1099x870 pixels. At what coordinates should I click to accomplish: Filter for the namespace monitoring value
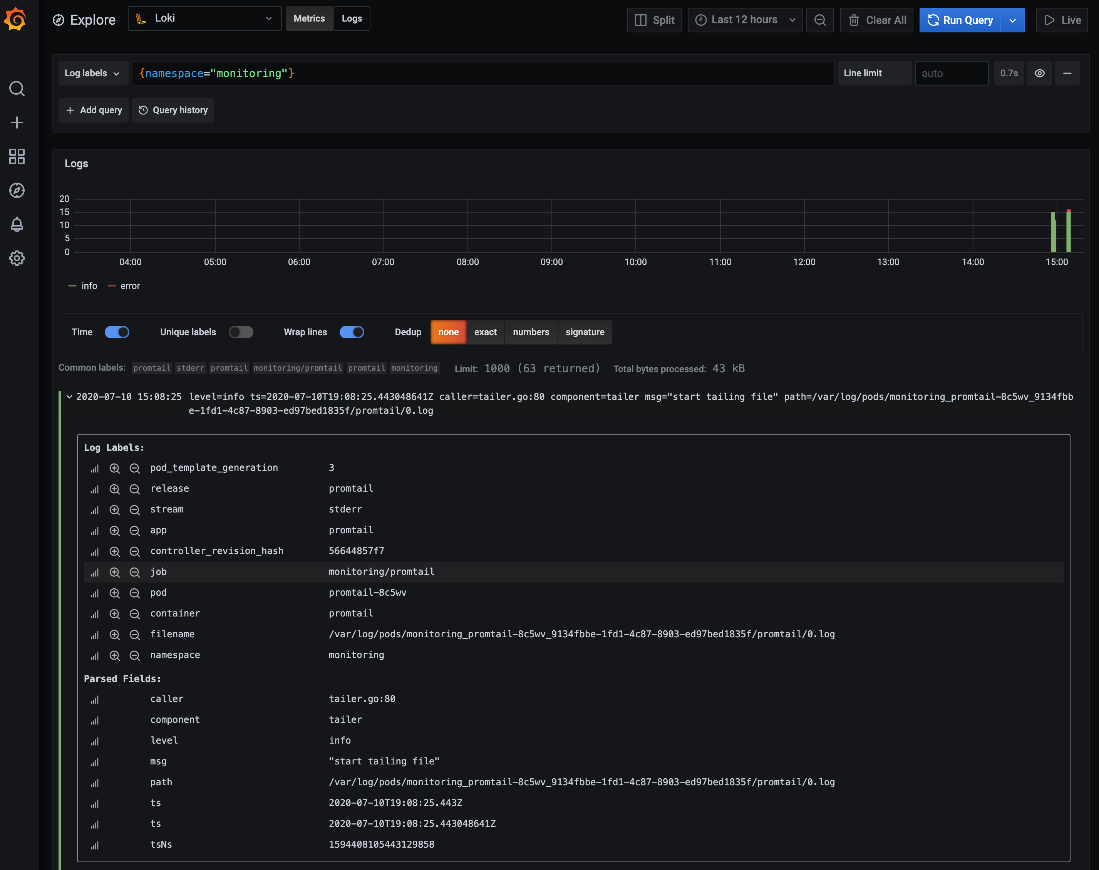pos(114,655)
